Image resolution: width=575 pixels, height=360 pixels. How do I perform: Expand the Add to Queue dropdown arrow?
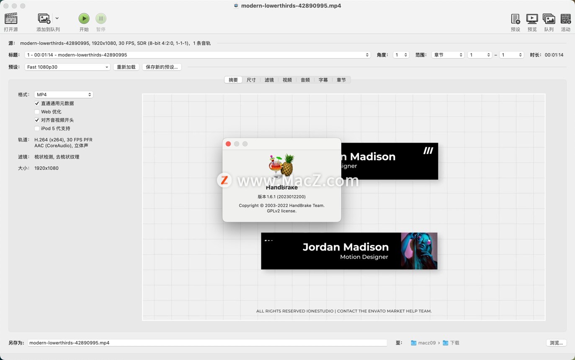(57, 18)
